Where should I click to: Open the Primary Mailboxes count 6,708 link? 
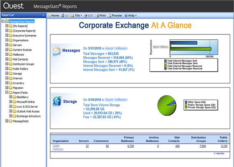click(131, 146)
